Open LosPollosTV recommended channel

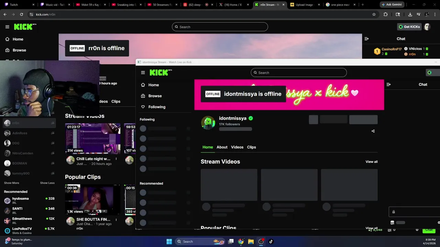29,231
